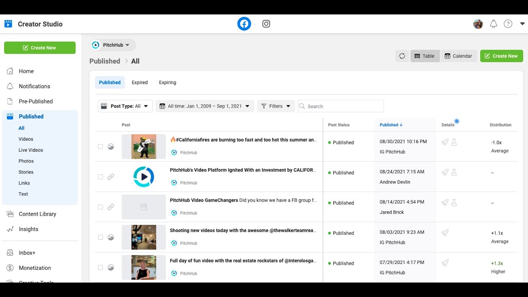
Task: Select checkbox for Video Platform Ignited post
Action: tap(100, 177)
